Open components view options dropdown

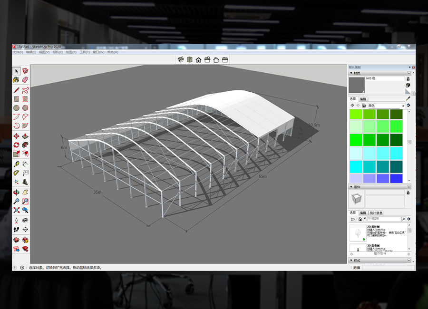[353, 219]
